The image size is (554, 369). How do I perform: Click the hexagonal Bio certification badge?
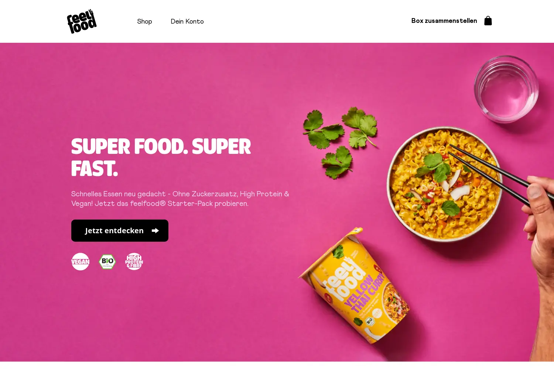click(107, 262)
